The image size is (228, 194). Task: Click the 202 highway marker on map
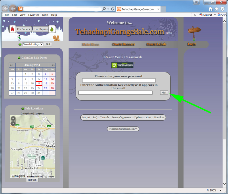click(43, 158)
